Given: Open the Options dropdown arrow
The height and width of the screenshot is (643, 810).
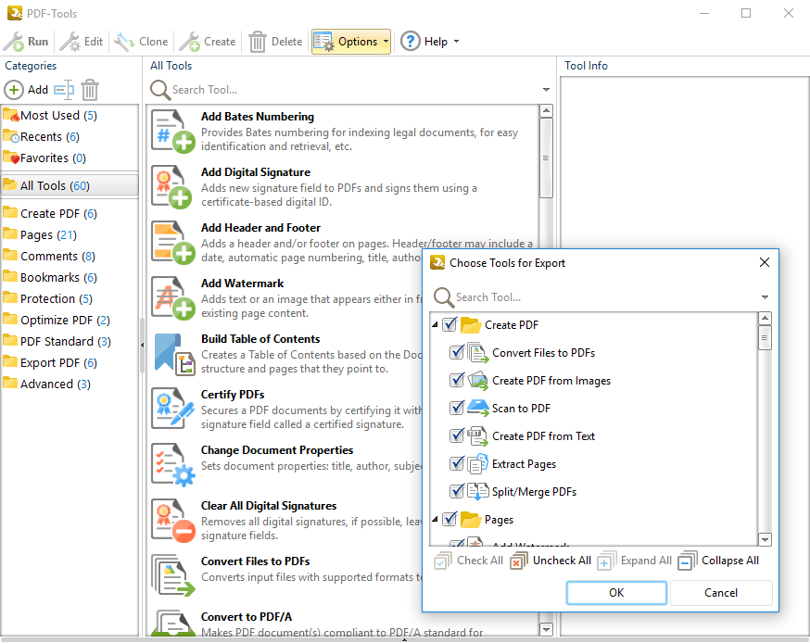Looking at the screenshot, I should pyautogui.click(x=386, y=42).
